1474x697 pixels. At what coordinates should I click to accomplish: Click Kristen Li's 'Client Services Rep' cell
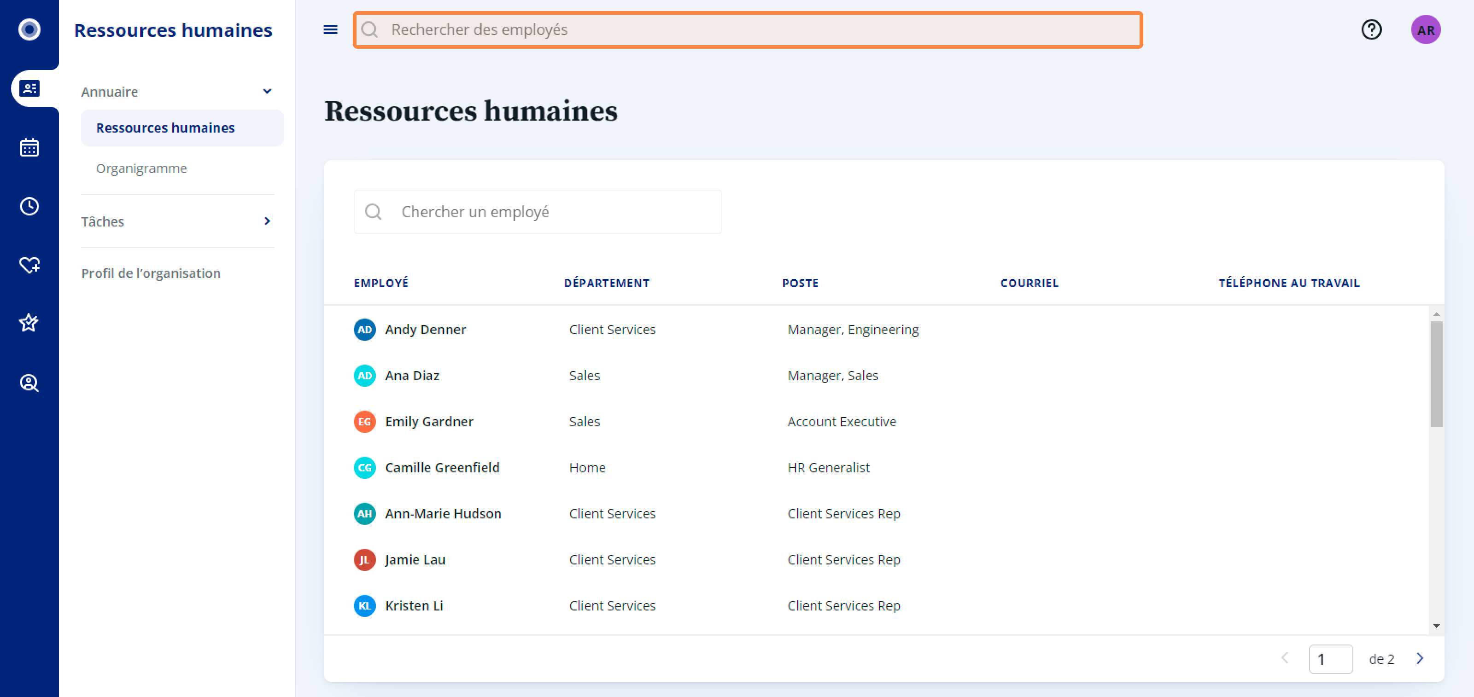point(844,606)
